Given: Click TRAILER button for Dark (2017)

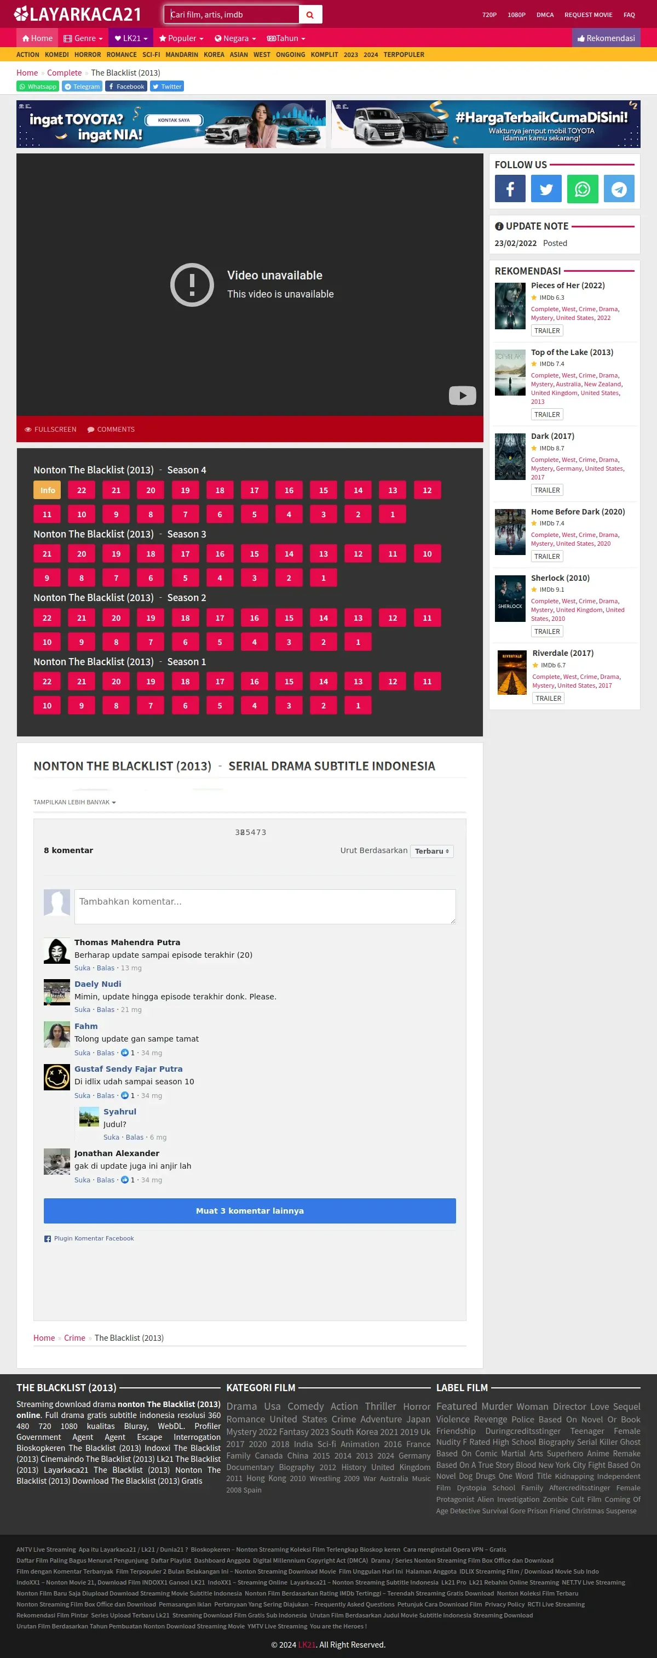Looking at the screenshot, I should (547, 490).
